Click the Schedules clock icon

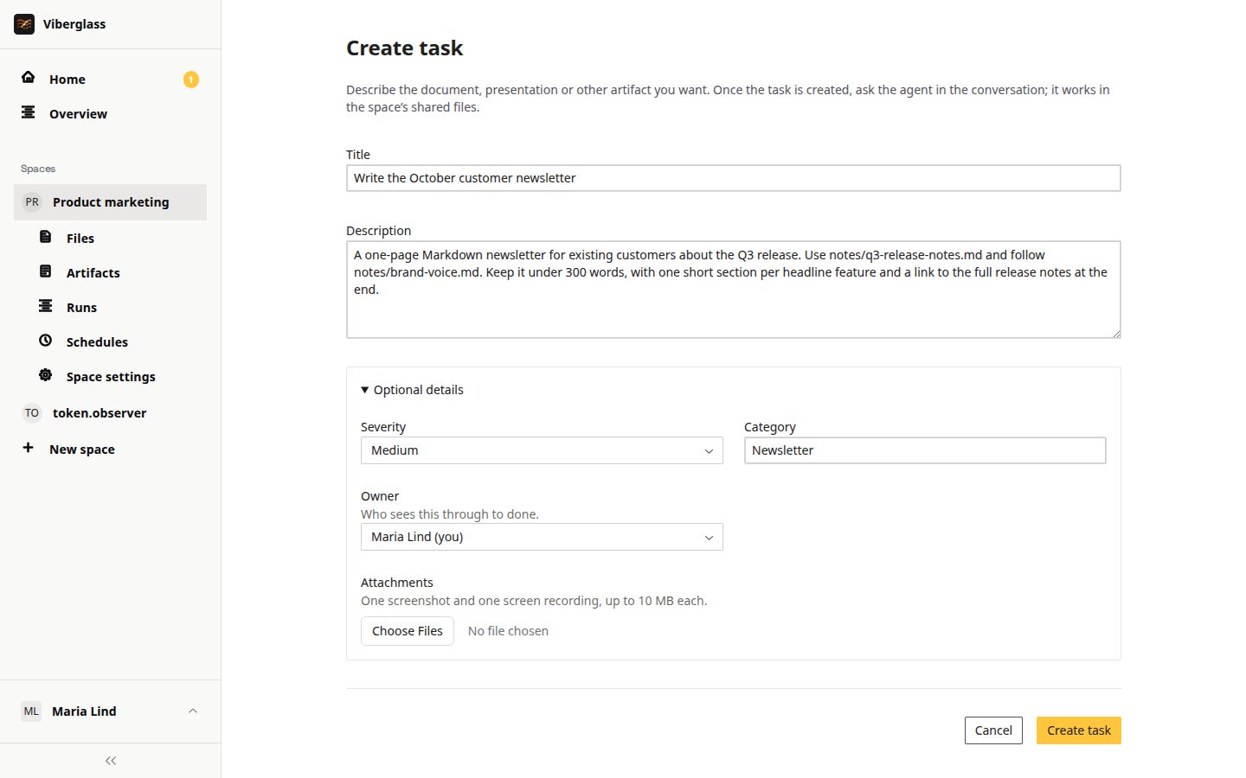46,341
